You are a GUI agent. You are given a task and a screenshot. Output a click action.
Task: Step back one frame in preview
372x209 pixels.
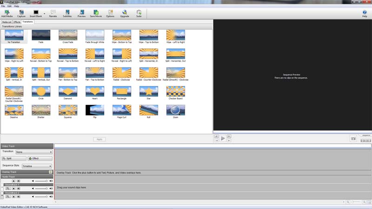[x=216, y=136]
